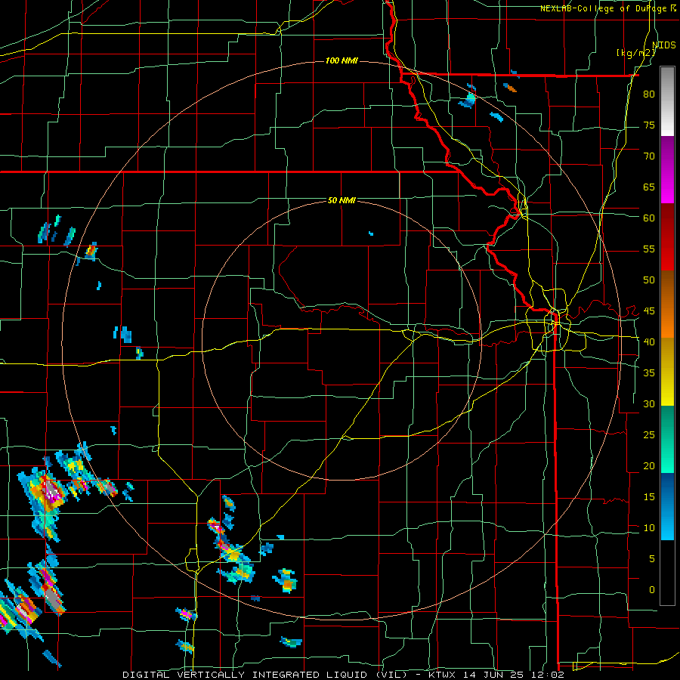Image resolution: width=680 pixels, height=680 pixels.
Task: Pick the black bottom segment of the color bar
Action: point(667,573)
